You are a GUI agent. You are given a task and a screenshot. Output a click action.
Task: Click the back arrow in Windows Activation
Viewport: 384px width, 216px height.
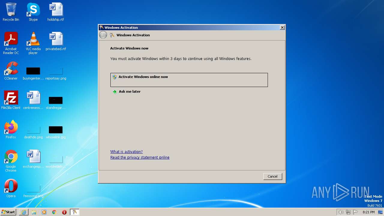point(103,35)
